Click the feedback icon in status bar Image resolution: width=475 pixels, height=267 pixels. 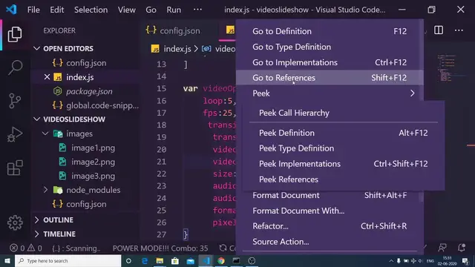click(x=442, y=248)
